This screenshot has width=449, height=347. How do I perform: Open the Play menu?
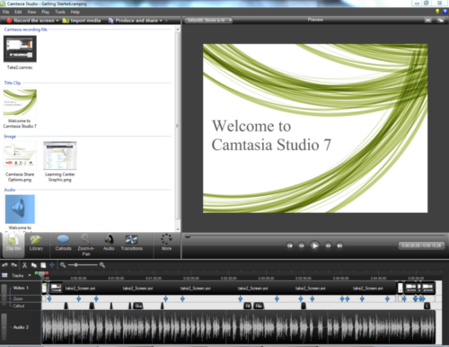point(46,12)
